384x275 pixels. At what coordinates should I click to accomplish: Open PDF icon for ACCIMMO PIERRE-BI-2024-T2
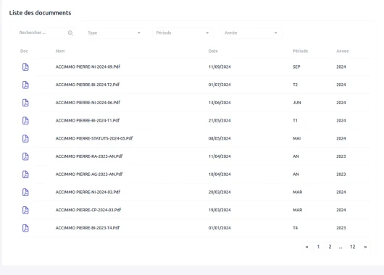25,85
